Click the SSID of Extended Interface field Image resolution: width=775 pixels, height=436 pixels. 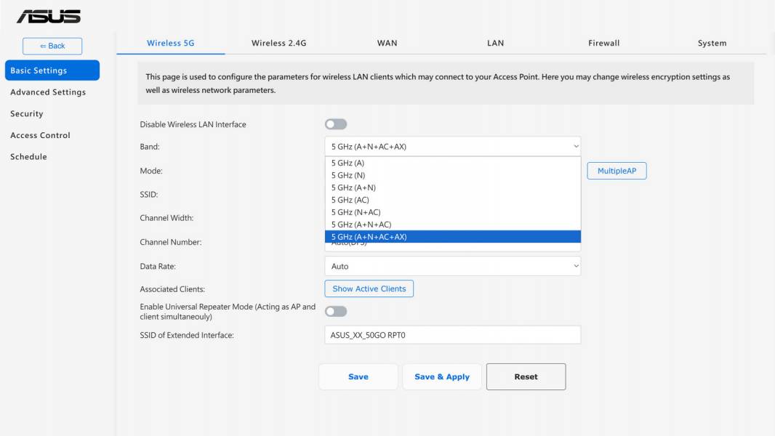tap(453, 335)
